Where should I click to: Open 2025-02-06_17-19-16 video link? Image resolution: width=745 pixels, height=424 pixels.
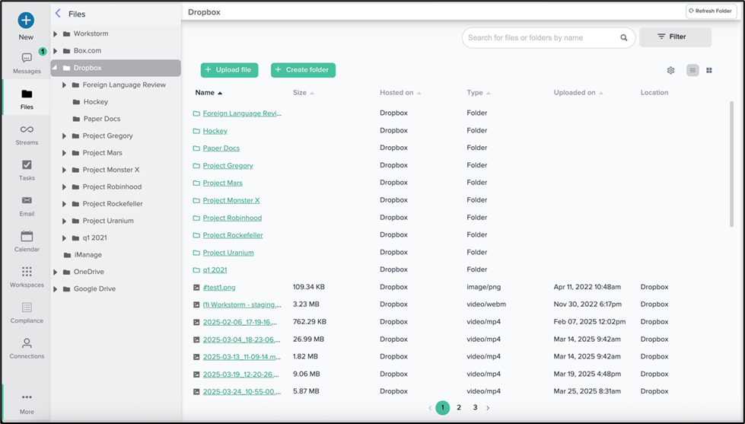point(240,322)
